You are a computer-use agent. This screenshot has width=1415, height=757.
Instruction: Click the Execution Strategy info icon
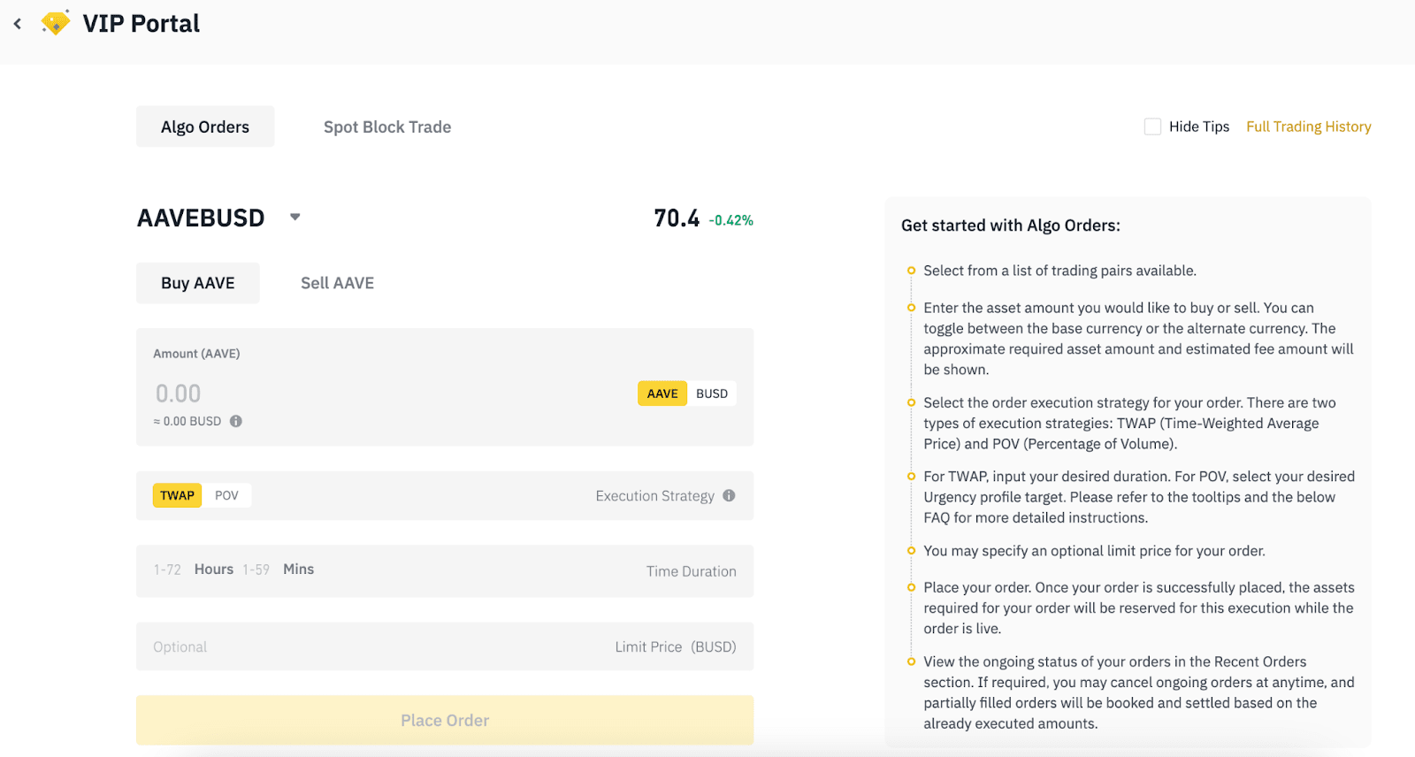tap(729, 495)
